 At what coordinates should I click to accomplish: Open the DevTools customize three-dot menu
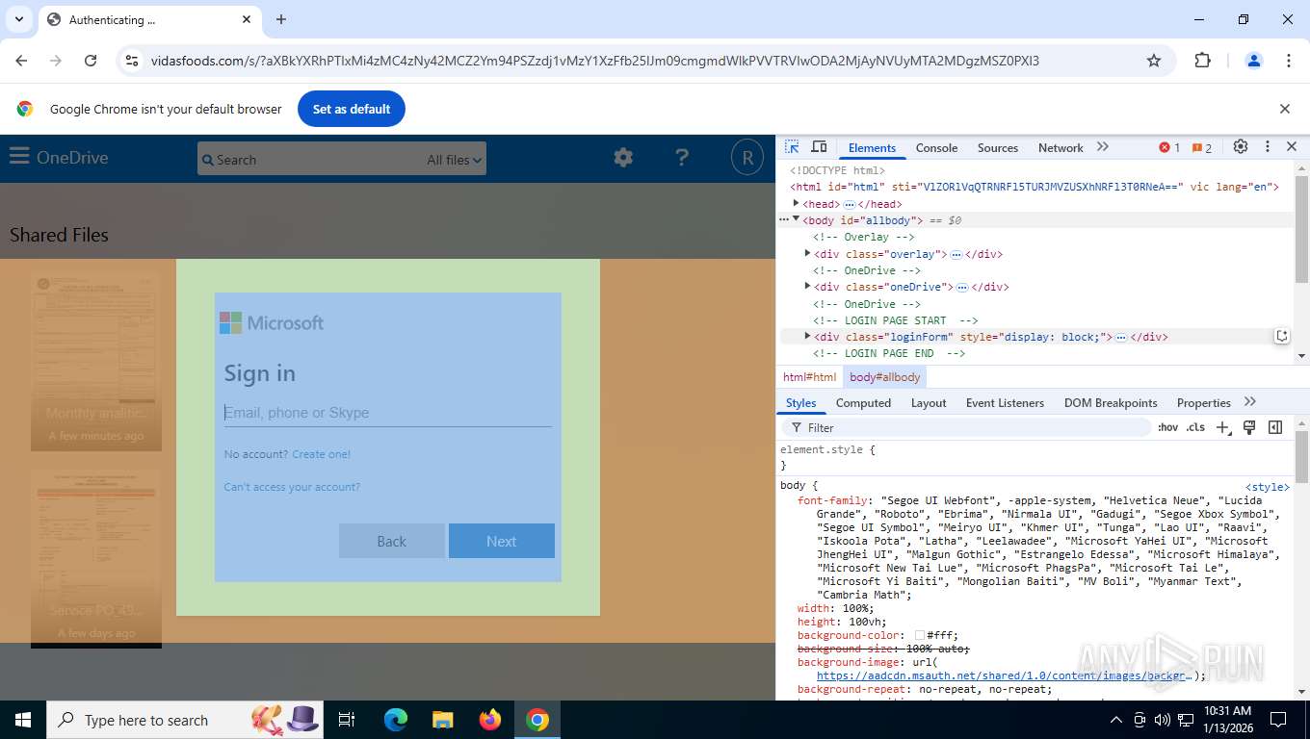pos(1268,147)
